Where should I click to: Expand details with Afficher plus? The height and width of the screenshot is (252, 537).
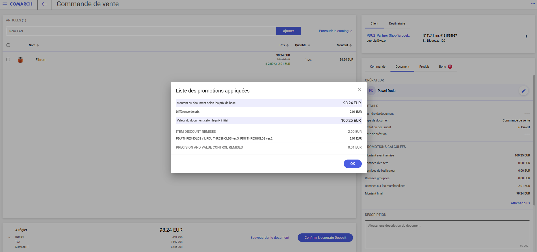pyautogui.click(x=520, y=203)
